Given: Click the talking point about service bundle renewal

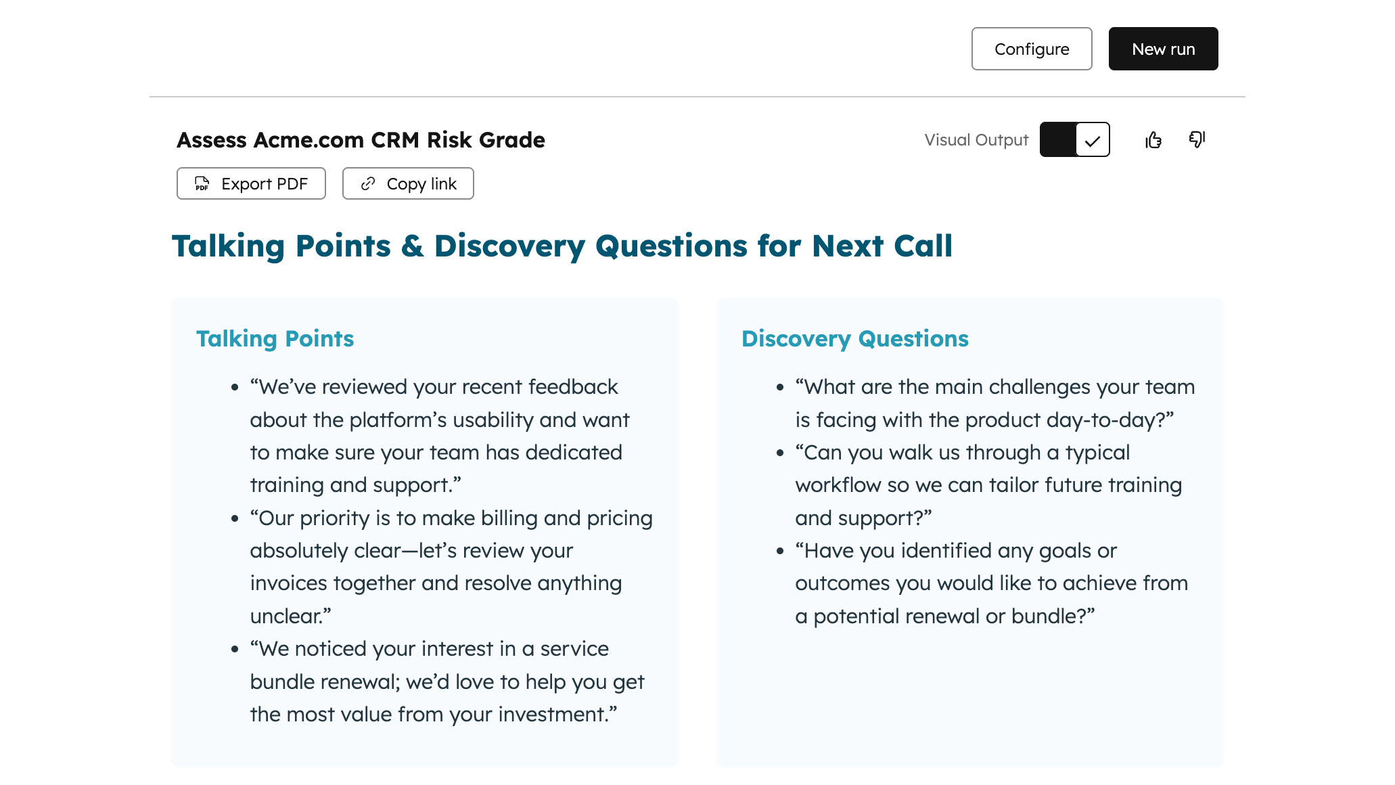Looking at the screenshot, I should click(447, 681).
